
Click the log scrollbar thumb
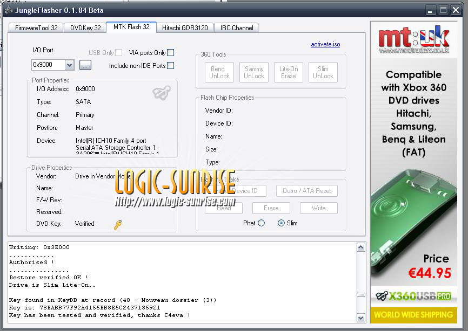(361, 295)
